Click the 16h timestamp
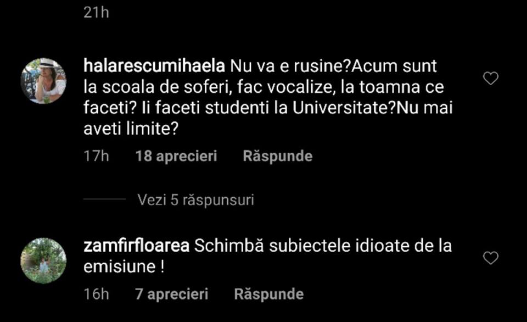Screen dimensions: 527x322 [97, 294]
